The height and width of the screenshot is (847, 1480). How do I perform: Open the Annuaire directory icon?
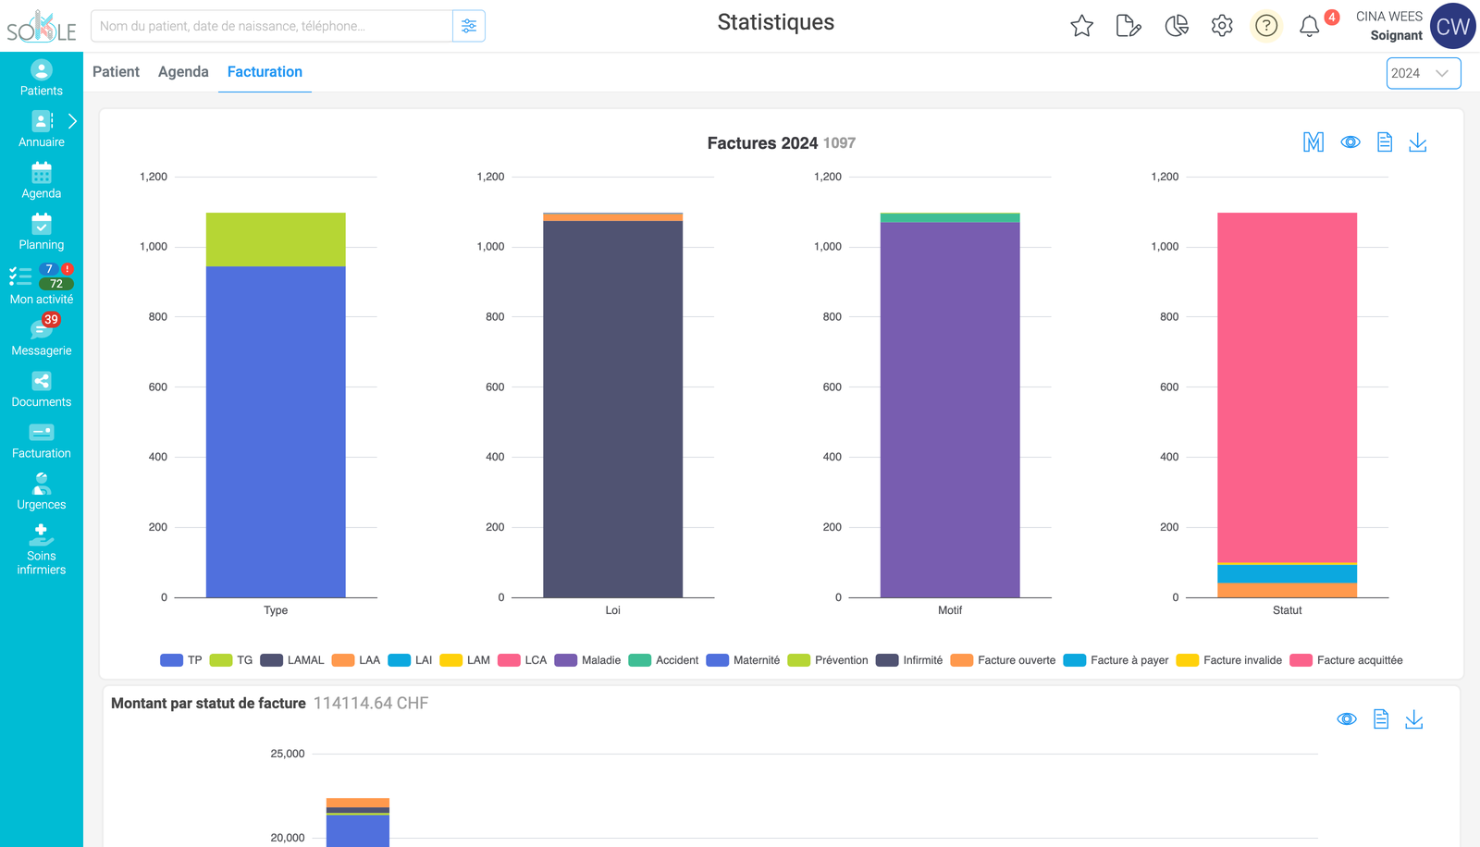42,121
